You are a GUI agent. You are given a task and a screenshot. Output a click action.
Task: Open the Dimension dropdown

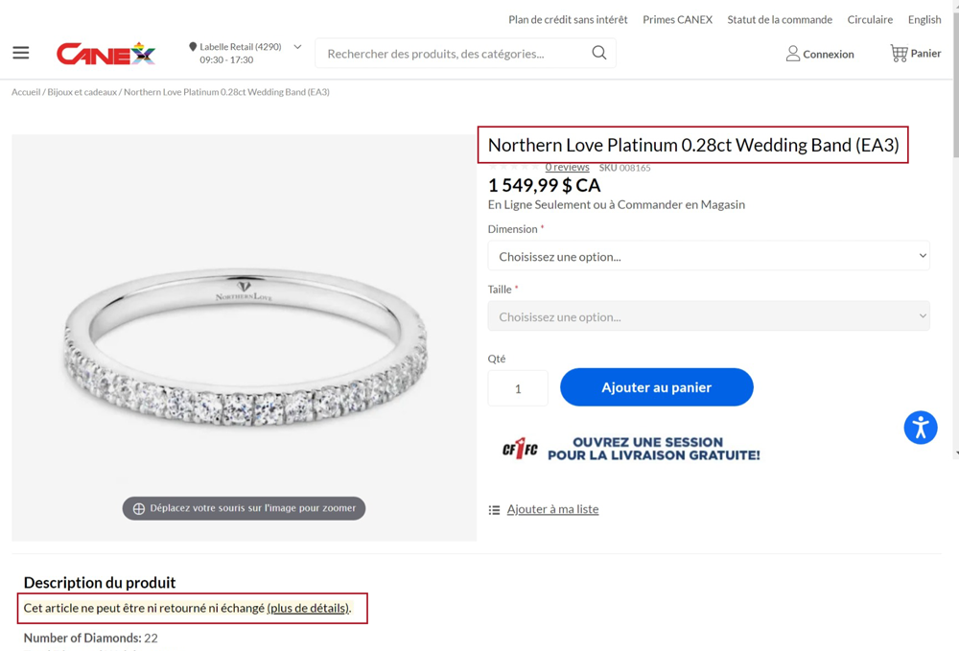point(709,256)
